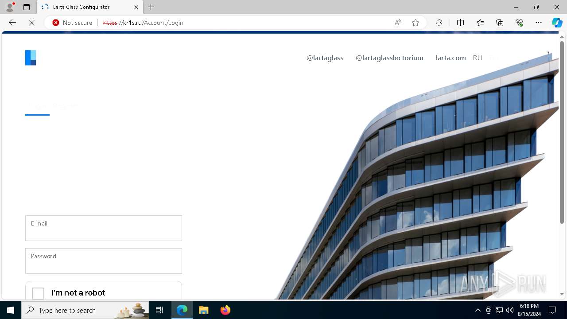Open browser Extensions puzzle icon
The width and height of the screenshot is (567, 319).
(439, 23)
